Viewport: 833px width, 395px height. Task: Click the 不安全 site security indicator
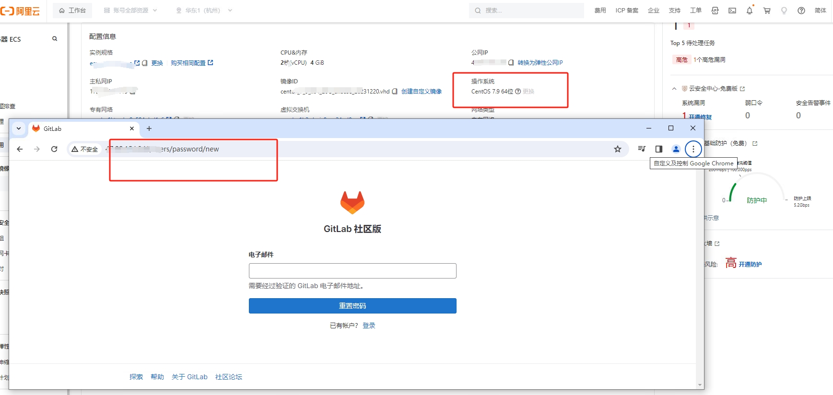click(x=84, y=149)
